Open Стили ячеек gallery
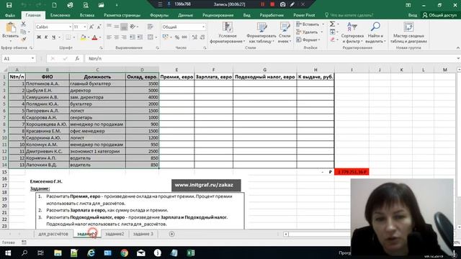Image resolution: width=461 pixels, height=259 pixels. (x=285, y=33)
